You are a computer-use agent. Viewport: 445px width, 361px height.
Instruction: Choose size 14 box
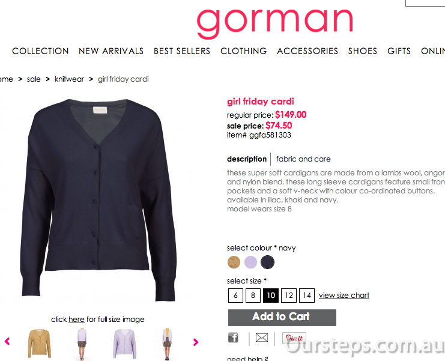307,296
